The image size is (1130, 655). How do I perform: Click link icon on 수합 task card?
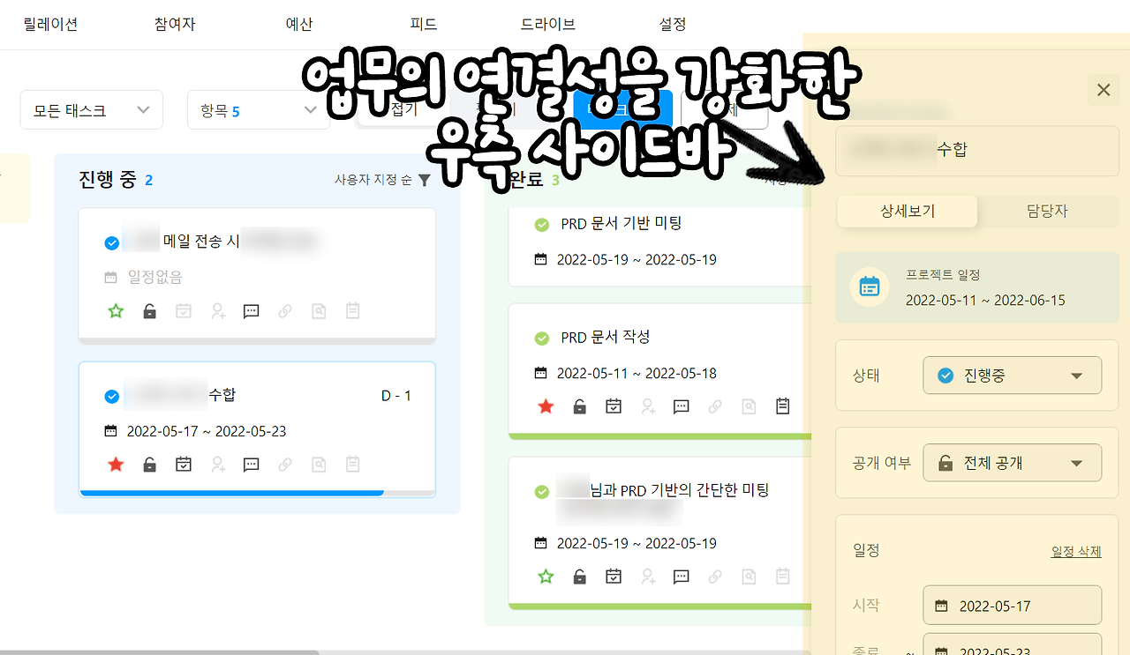tap(284, 464)
